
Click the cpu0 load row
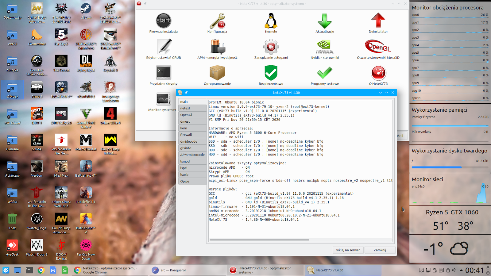click(x=450, y=15)
